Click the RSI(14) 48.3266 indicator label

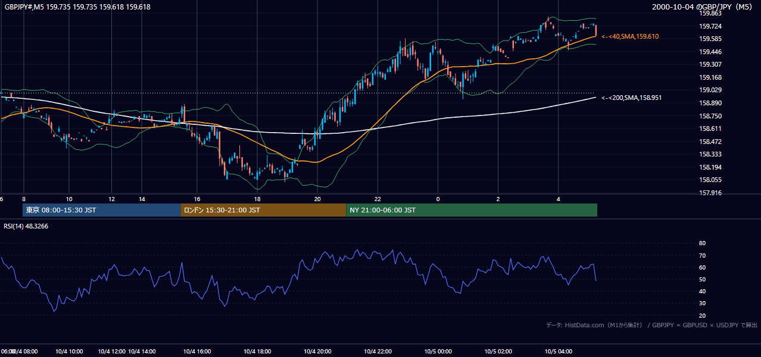(x=26, y=226)
